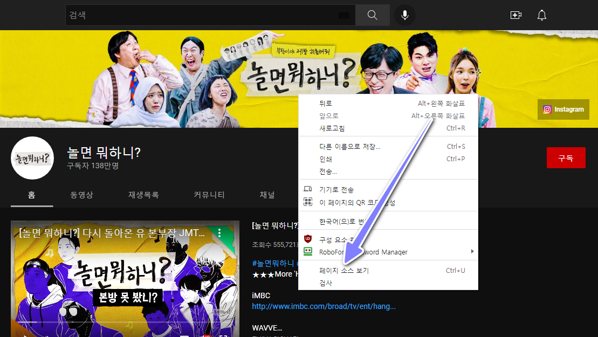Select 검사 inspect entry
Screen dimensions: 598x337
click(x=388, y=283)
